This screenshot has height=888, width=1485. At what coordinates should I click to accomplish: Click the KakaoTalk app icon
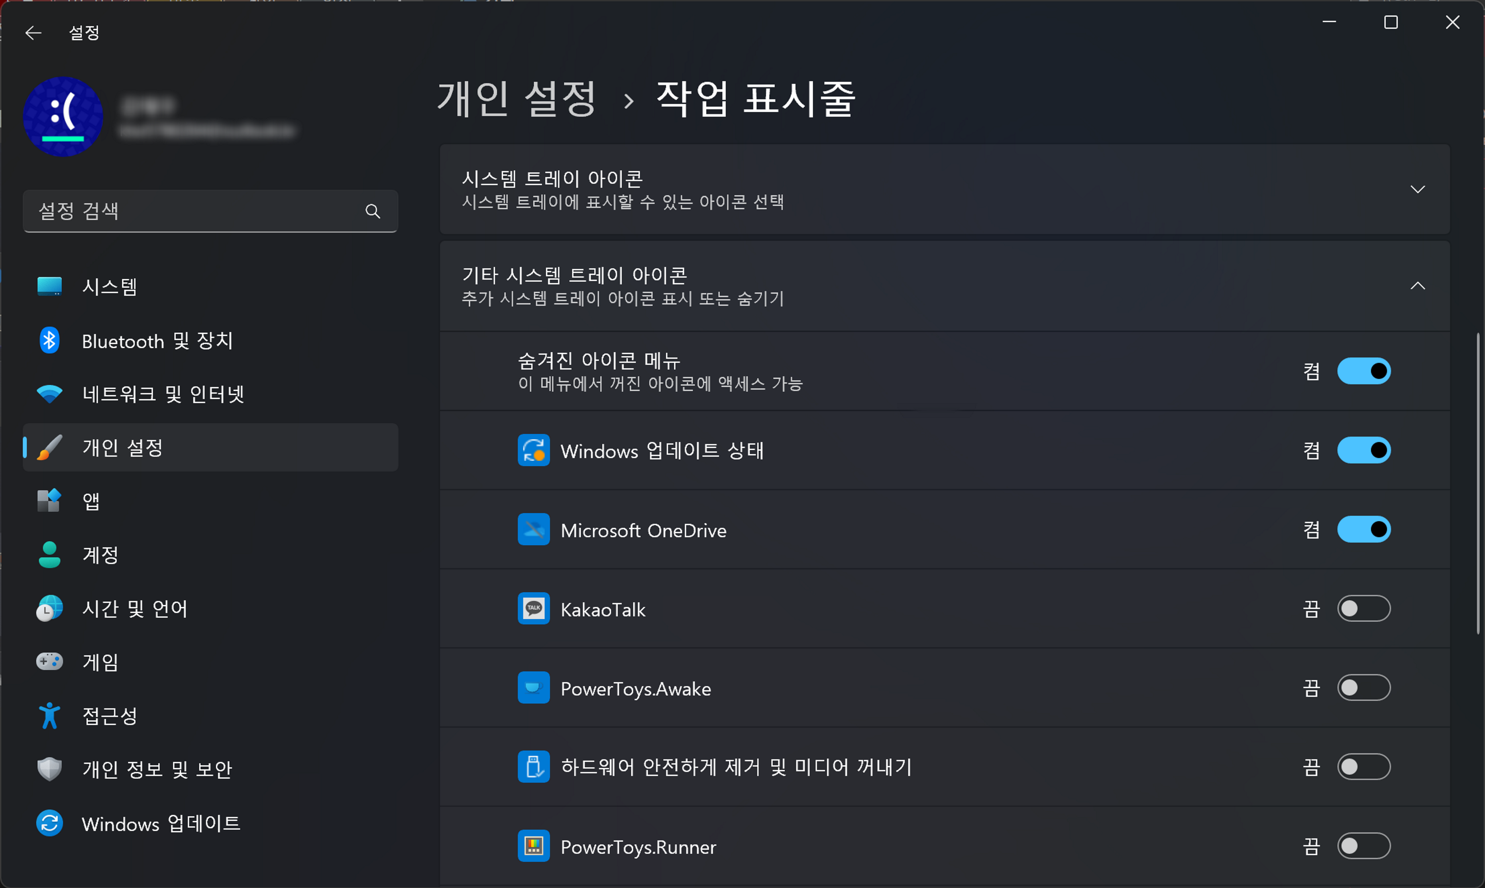tap(533, 609)
